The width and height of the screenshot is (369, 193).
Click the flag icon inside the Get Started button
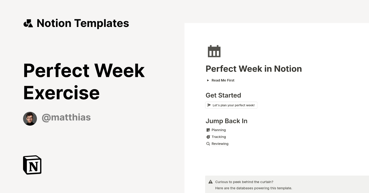pyautogui.click(x=209, y=105)
